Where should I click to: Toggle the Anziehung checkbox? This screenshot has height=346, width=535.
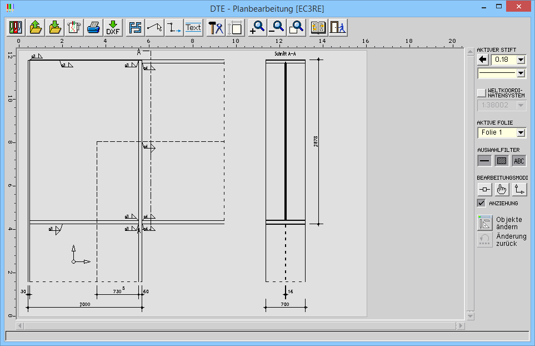coord(481,204)
